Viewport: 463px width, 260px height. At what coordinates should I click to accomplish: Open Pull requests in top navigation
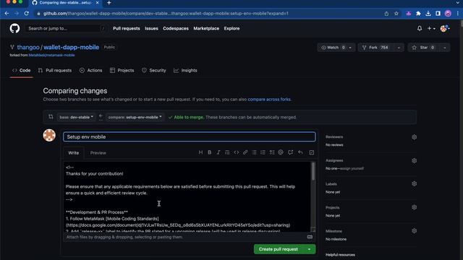[127, 29]
